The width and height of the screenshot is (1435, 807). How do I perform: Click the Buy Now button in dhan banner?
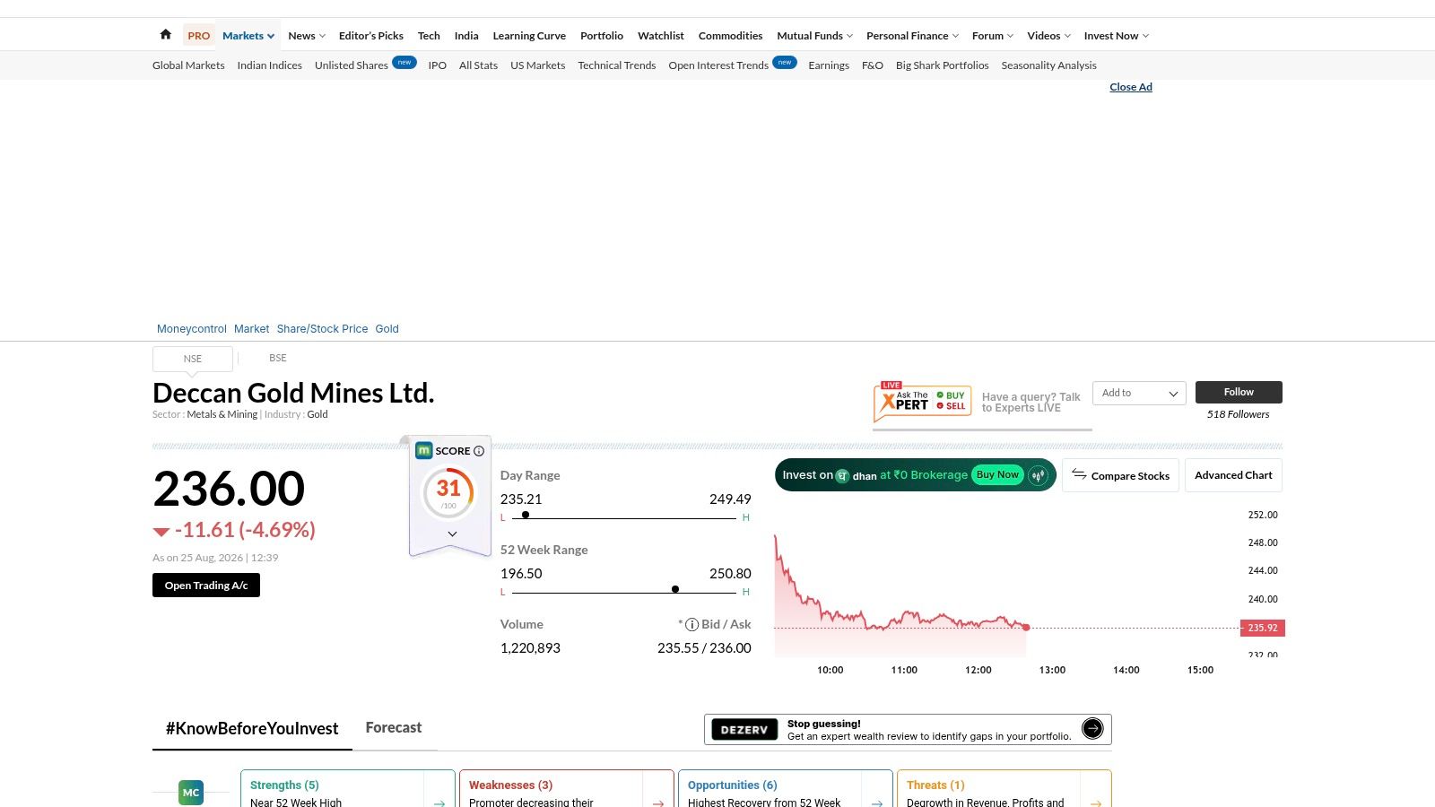997,475
